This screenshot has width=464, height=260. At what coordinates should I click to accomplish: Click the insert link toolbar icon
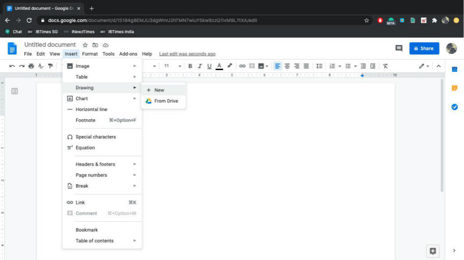[242, 66]
